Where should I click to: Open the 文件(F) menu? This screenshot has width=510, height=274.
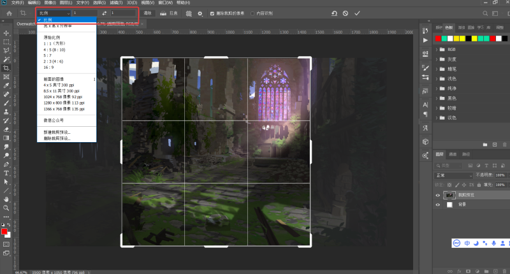tap(18, 3)
